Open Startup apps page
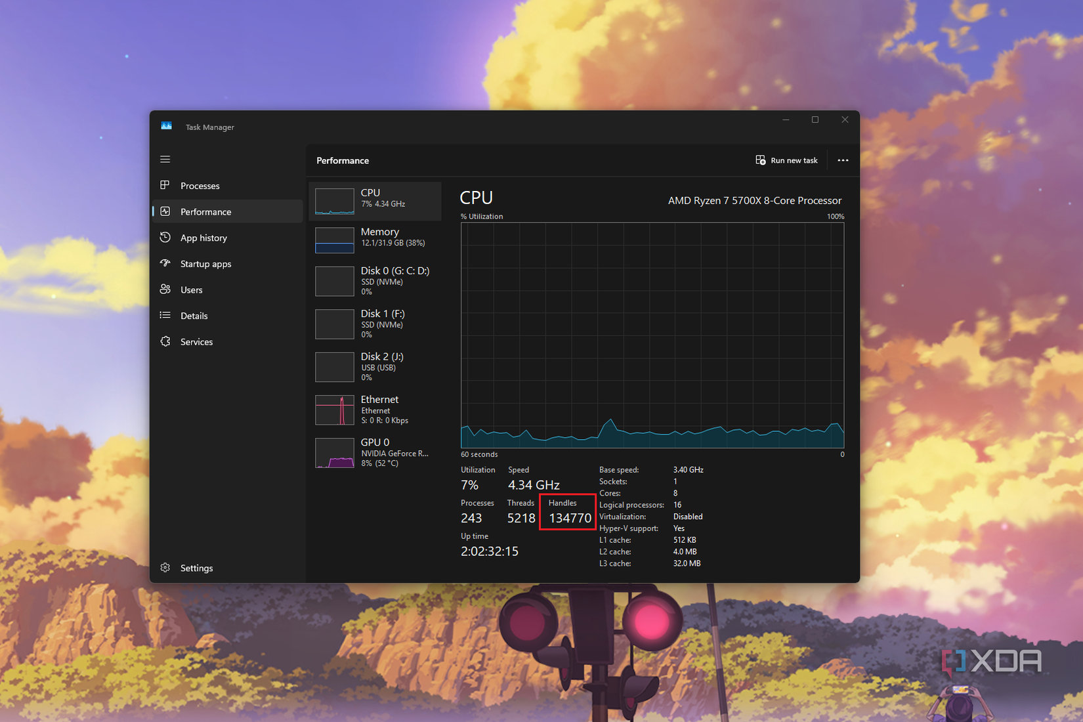Viewport: 1083px width, 722px height. [227, 264]
